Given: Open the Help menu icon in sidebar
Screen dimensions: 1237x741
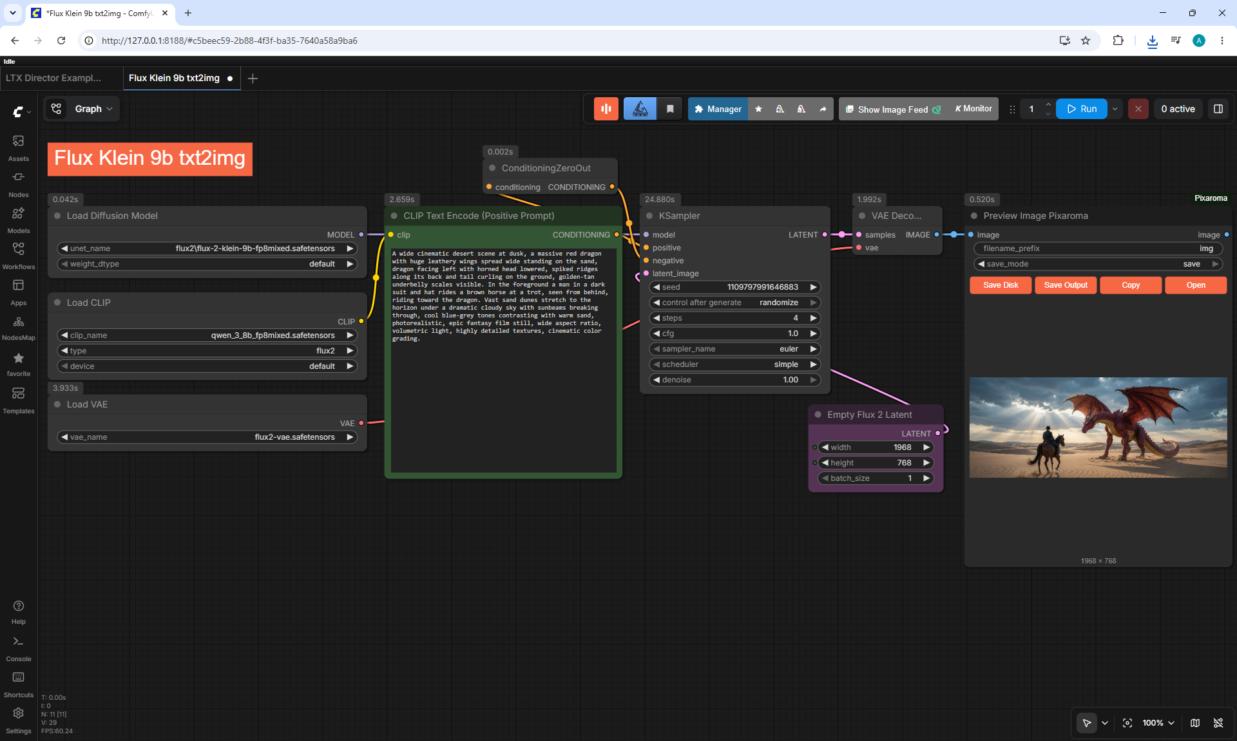Looking at the screenshot, I should (18, 612).
